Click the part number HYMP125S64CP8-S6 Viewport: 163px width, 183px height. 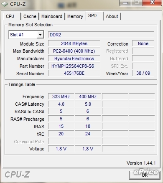(x=74, y=66)
